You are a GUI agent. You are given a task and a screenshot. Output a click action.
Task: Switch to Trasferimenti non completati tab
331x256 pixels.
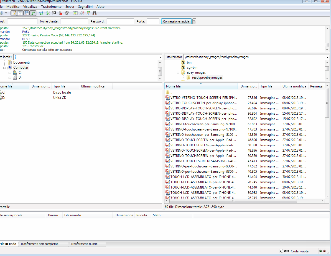tap(44, 244)
